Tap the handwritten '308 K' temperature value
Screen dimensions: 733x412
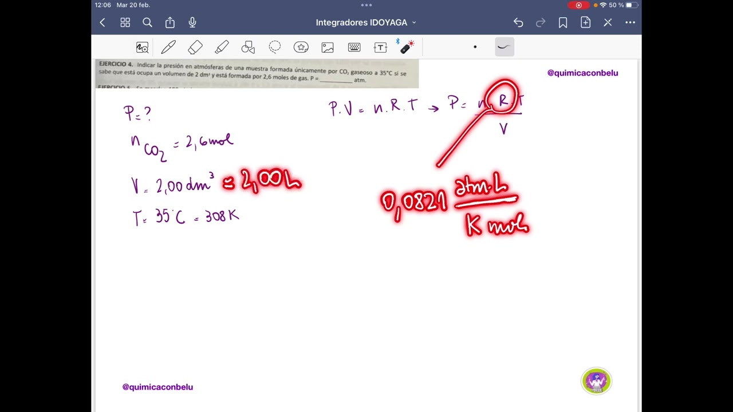[222, 216]
